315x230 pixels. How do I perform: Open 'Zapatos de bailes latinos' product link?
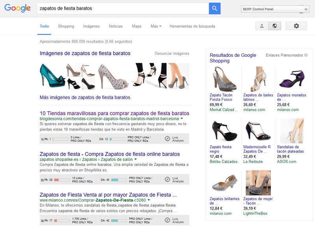258,97
